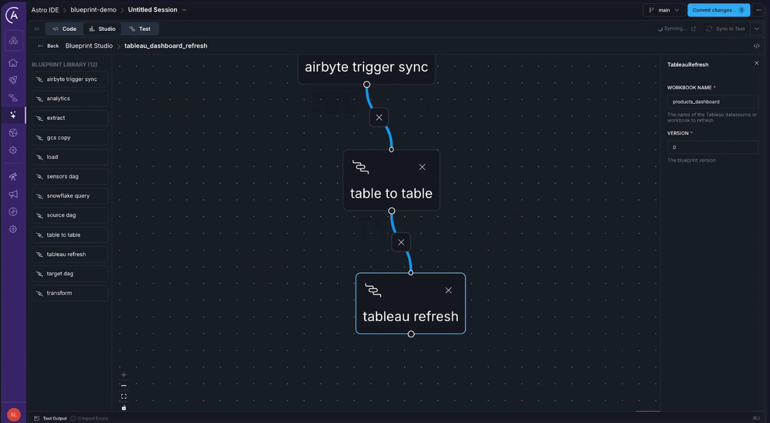770x423 pixels.
Task: Open the blueprint-demo breadcrumb
Action: point(93,10)
